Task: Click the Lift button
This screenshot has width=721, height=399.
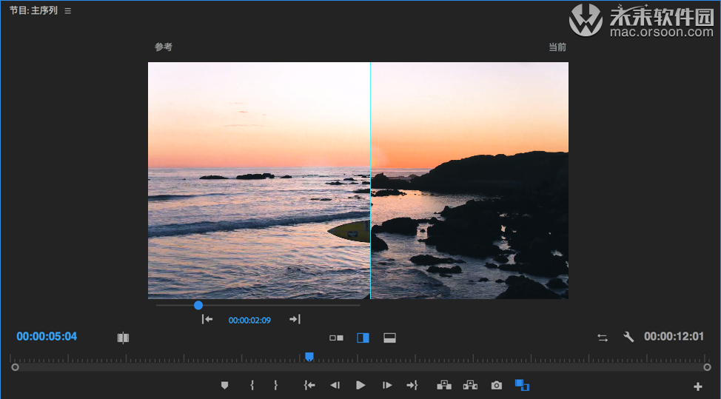Action: [444, 385]
